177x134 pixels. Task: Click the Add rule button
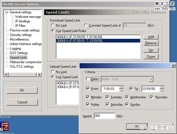point(151,37)
